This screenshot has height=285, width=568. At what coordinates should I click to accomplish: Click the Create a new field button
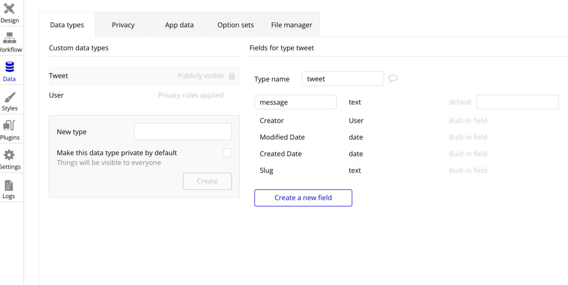tap(303, 198)
